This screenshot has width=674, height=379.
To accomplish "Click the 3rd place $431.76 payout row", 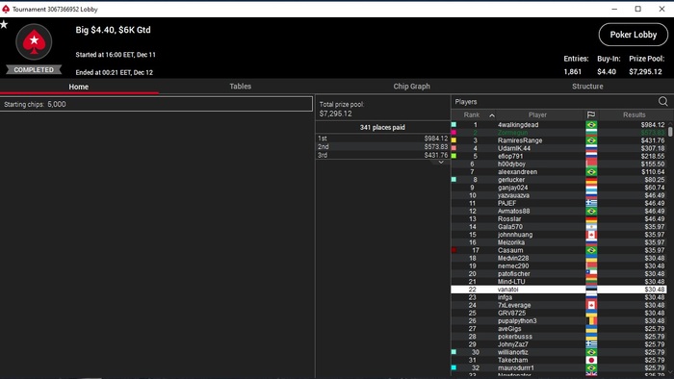I will [x=382, y=155].
